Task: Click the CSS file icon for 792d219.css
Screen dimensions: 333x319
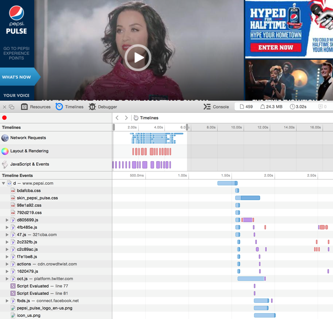Action: 13,213
